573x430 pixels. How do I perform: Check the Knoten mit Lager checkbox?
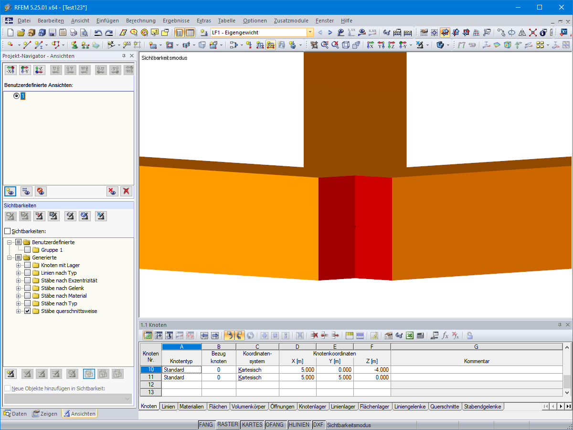[x=27, y=265]
